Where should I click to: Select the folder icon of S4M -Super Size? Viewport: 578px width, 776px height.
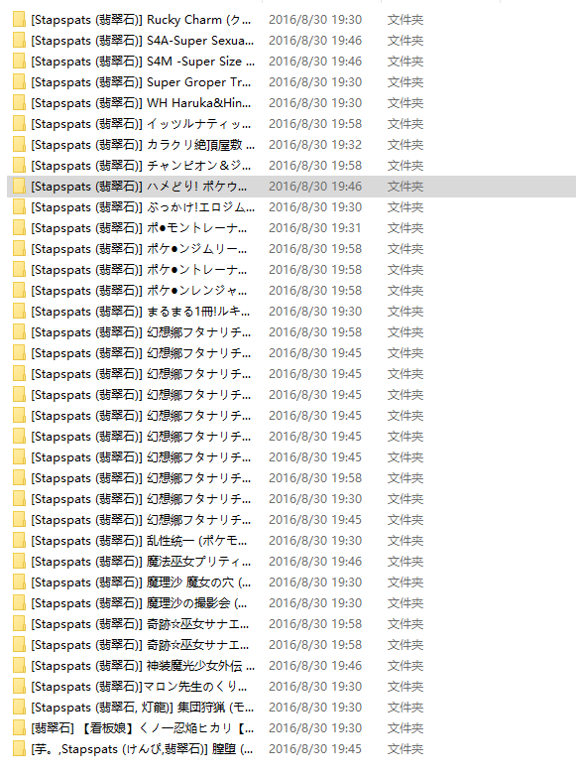coord(19,62)
